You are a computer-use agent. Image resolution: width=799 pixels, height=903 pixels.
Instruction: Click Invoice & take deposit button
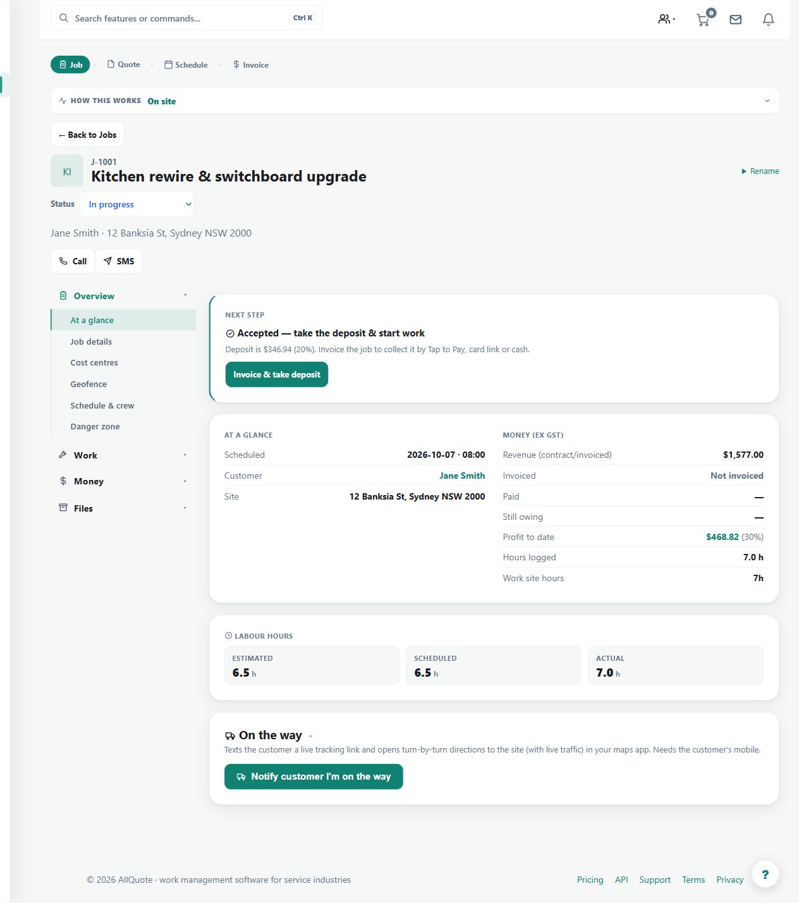[x=277, y=374]
